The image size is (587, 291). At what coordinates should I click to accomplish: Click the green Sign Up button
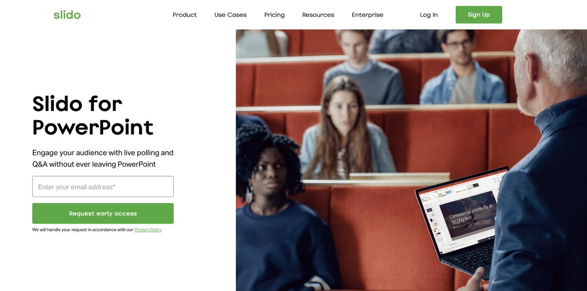[478, 15]
